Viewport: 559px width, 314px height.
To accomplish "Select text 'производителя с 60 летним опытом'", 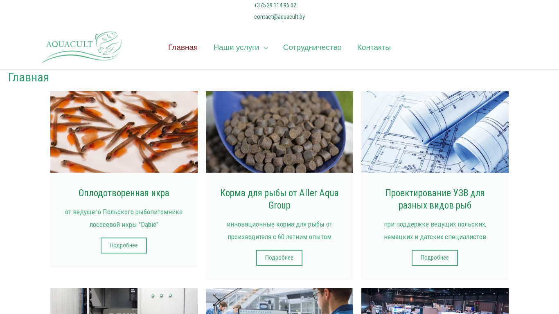I will 279,237.
